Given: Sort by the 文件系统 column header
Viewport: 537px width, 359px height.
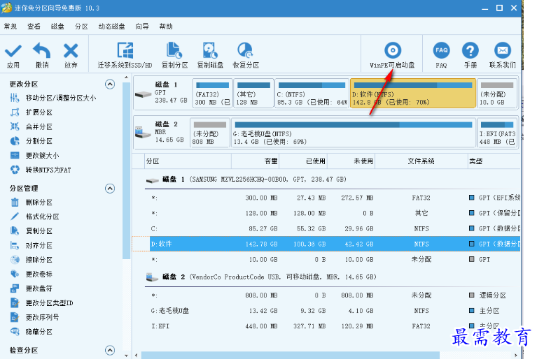Looking at the screenshot, I should (x=421, y=161).
